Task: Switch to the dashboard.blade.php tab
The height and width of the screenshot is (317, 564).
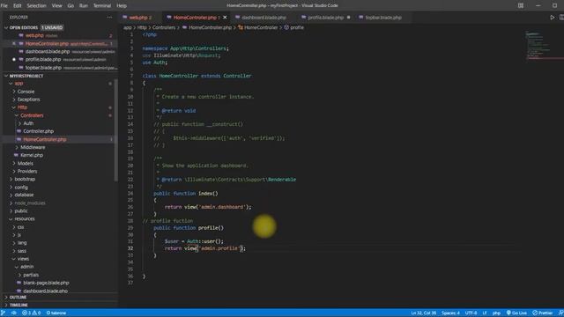Action: [x=263, y=18]
